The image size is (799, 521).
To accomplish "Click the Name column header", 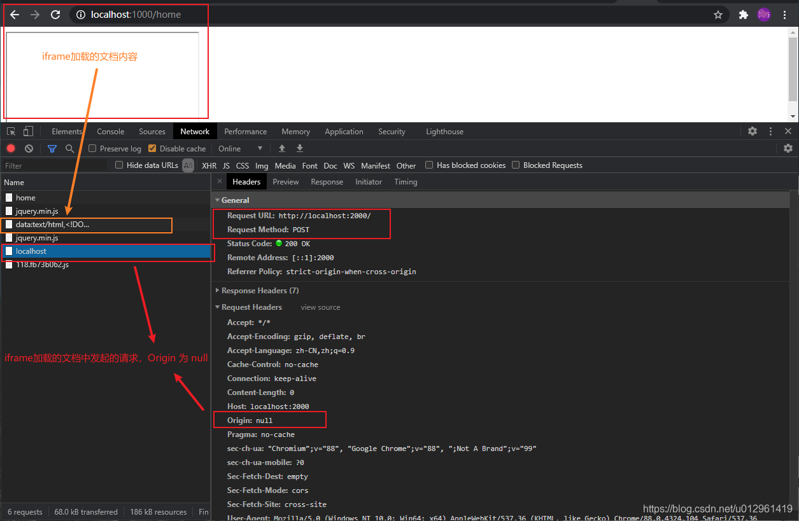I will 105,182.
